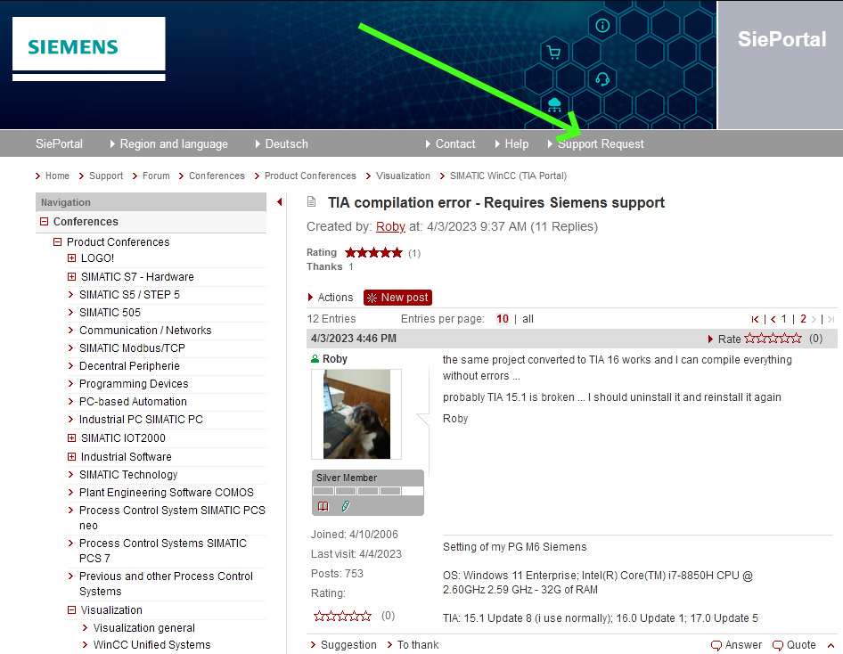Rate the post with empty stars
The image size is (843, 654).
[773, 339]
